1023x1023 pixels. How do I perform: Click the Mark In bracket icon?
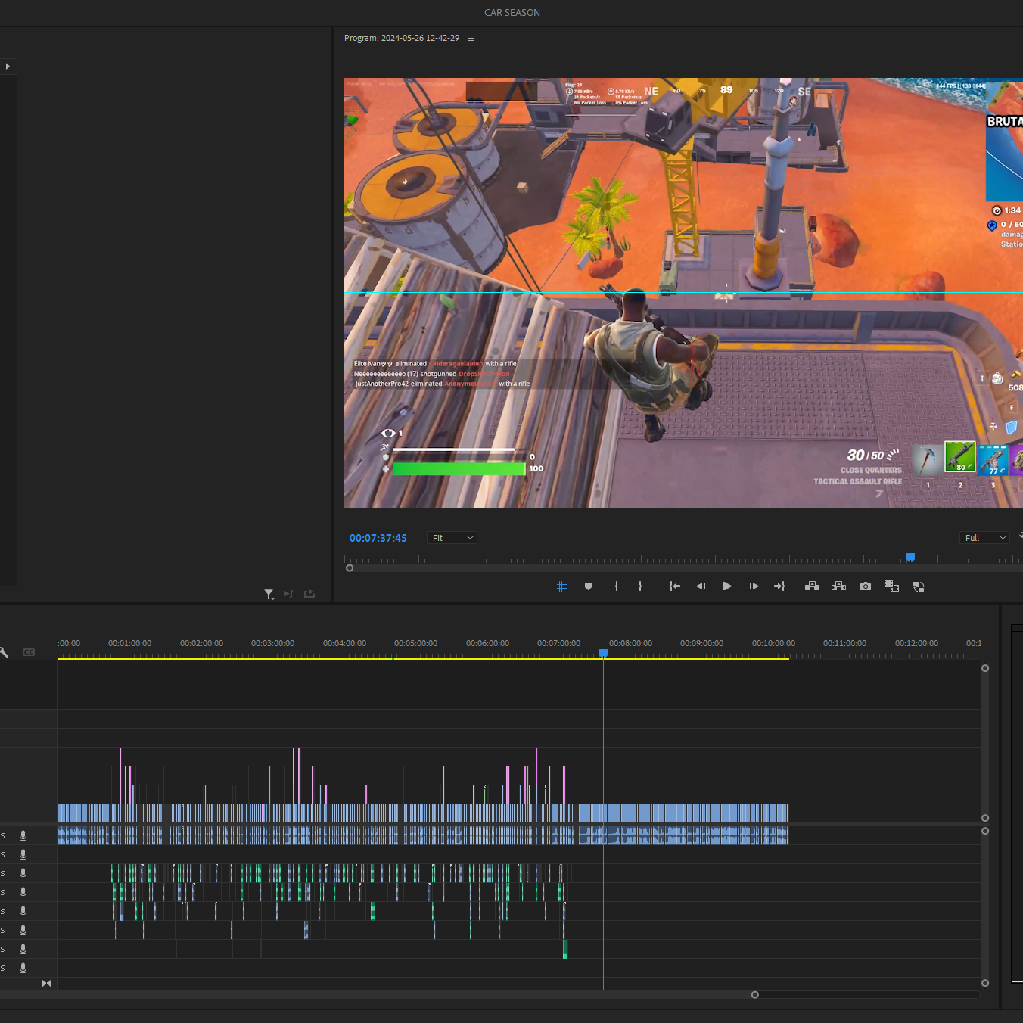pos(616,586)
